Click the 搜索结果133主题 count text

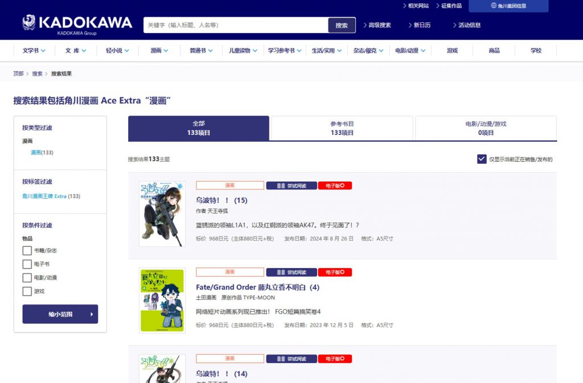point(149,159)
